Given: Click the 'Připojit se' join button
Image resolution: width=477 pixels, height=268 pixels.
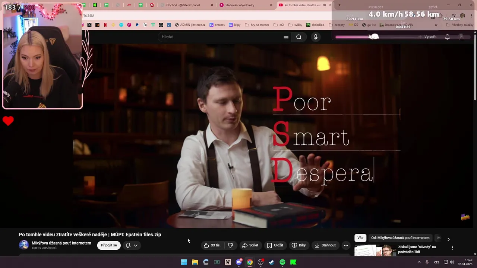Looking at the screenshot, I should click(x=109, y=245).
